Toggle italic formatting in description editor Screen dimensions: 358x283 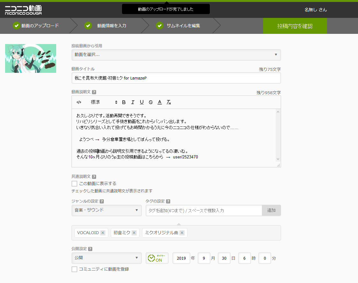click(133, 102)
